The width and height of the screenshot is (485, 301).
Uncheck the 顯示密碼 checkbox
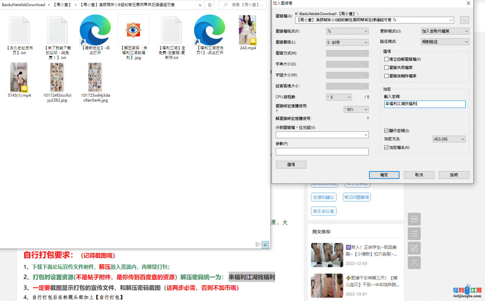386,131
